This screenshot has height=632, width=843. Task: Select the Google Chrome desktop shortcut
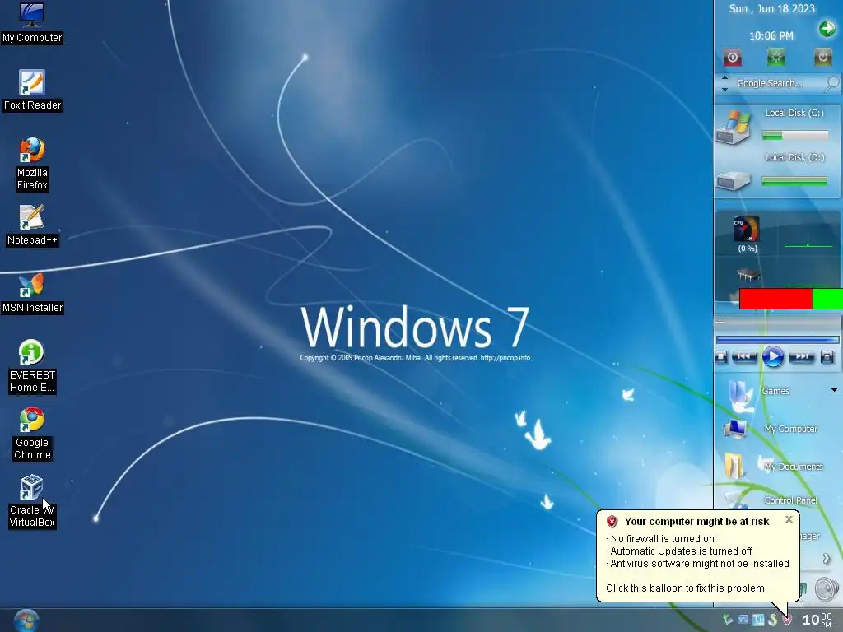pos(32,434)
